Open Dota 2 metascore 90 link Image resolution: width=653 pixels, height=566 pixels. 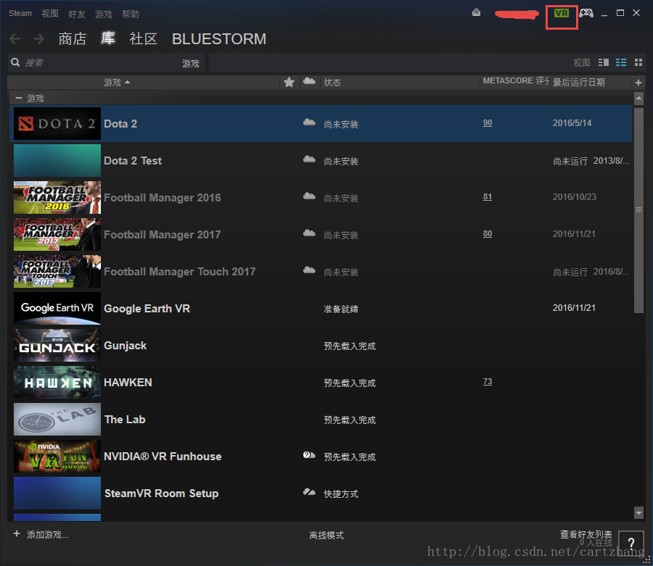click(488, 123)
